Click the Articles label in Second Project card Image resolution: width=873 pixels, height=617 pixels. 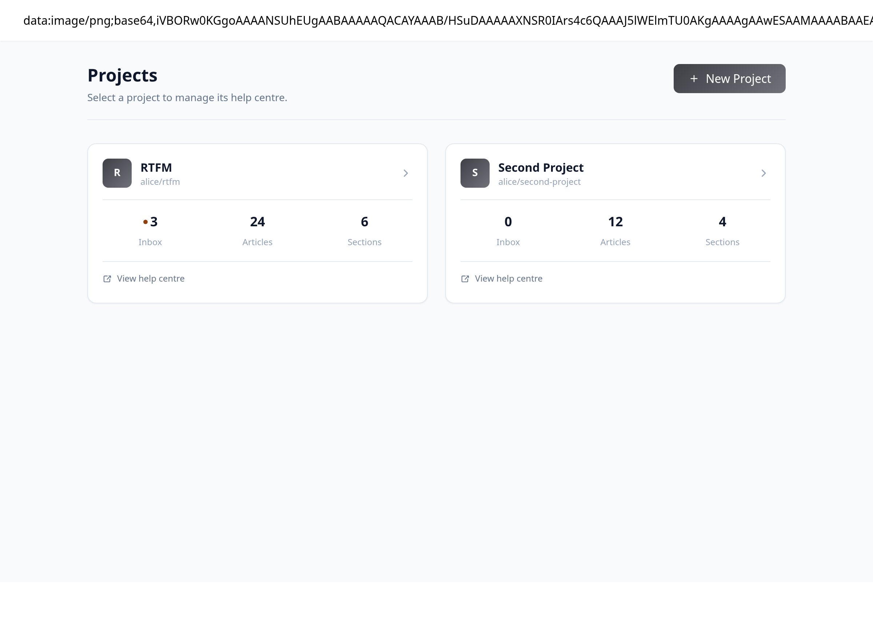[x=615, y=242]
